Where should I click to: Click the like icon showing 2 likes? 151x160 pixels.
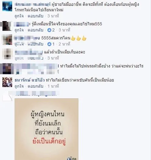[x=49, y=30]
